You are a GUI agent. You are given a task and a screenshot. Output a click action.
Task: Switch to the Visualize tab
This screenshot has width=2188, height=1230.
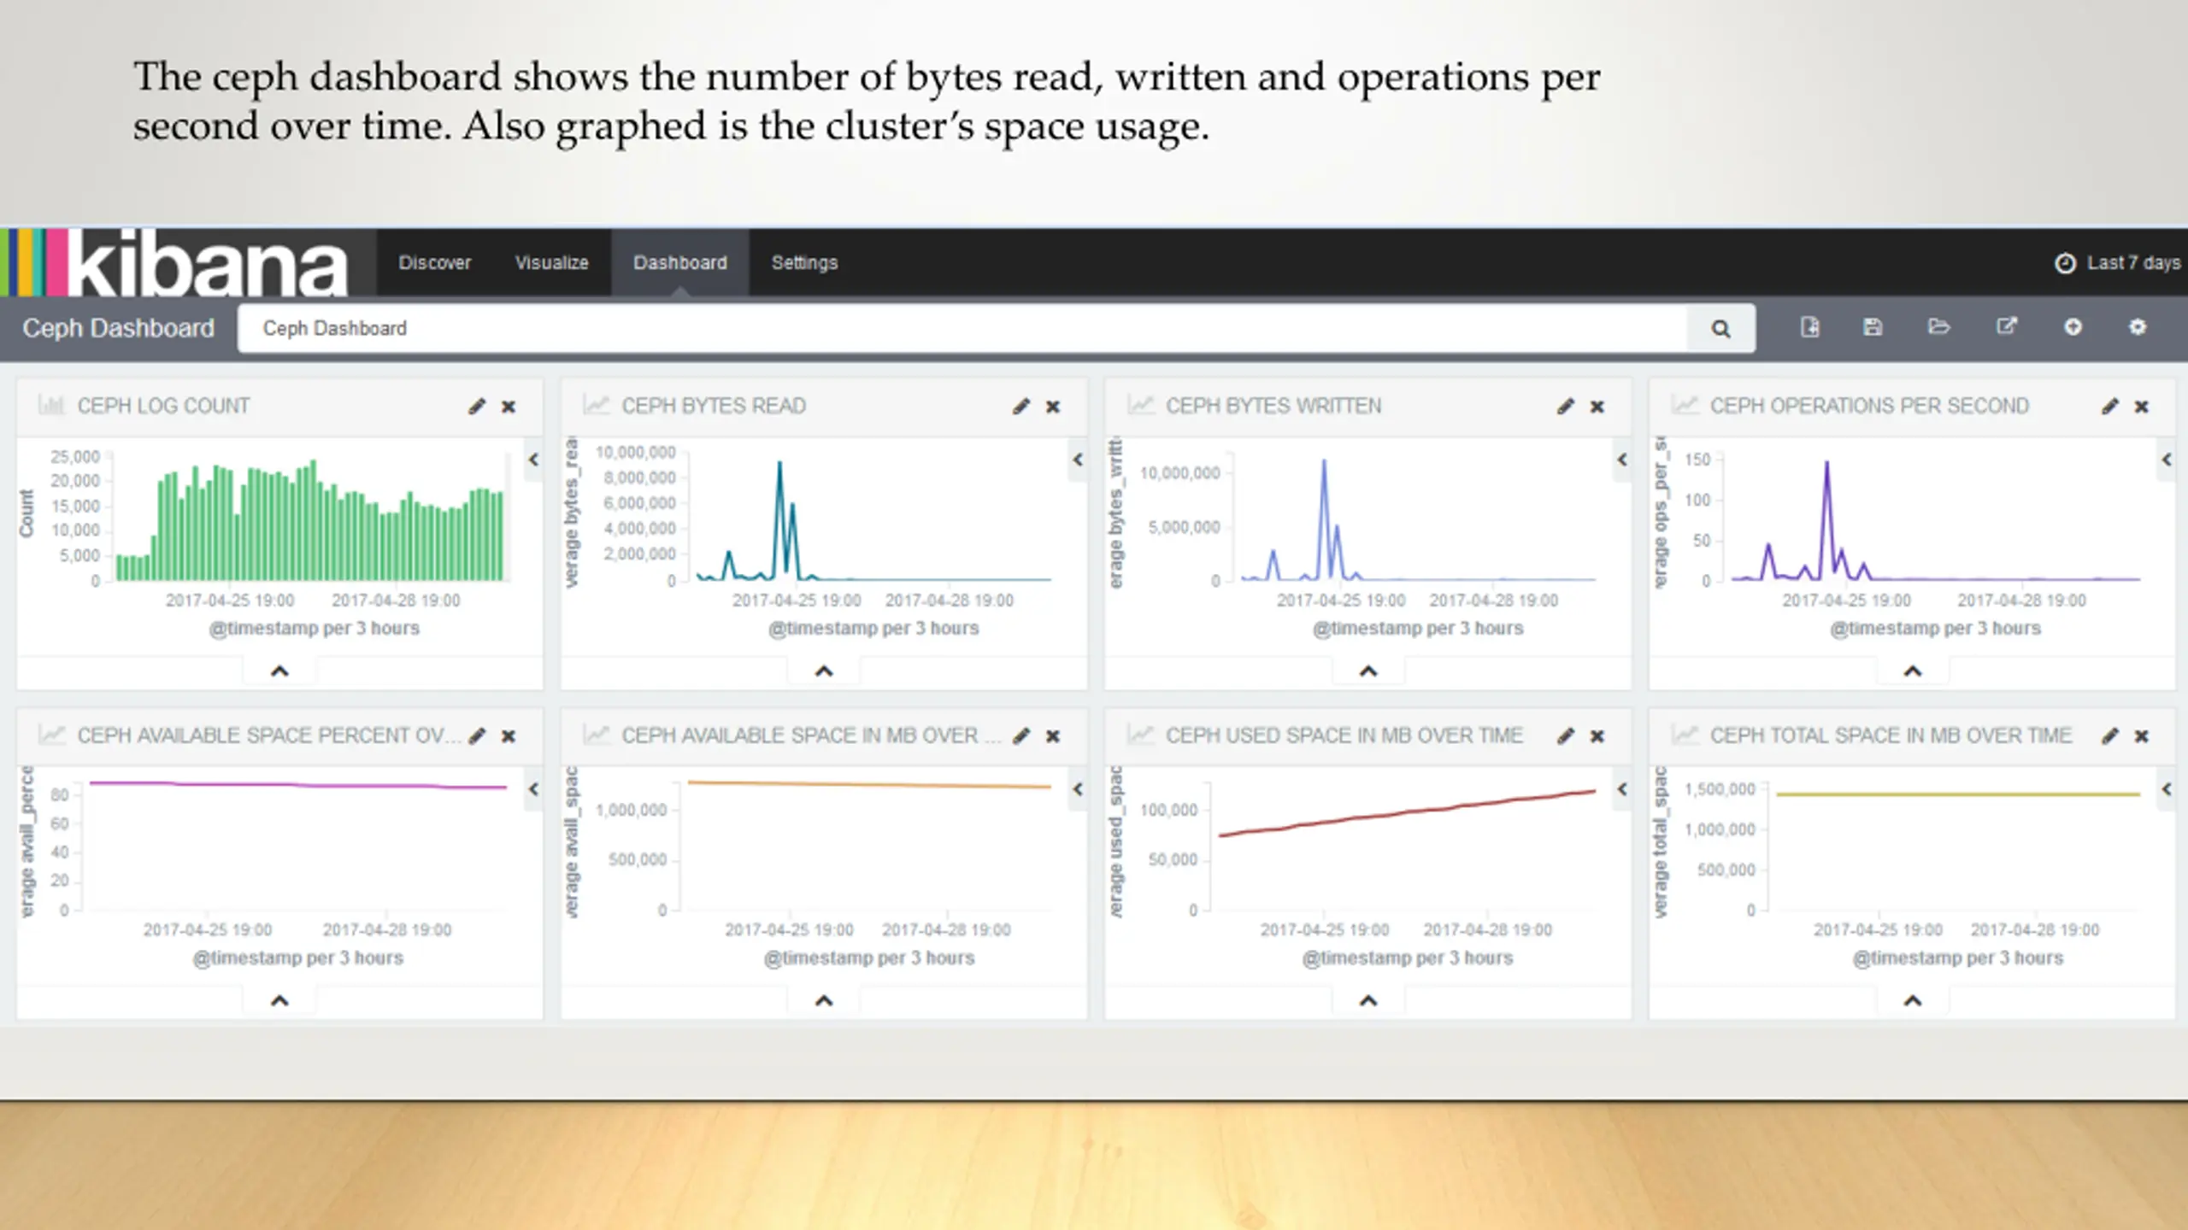(551, 263)
